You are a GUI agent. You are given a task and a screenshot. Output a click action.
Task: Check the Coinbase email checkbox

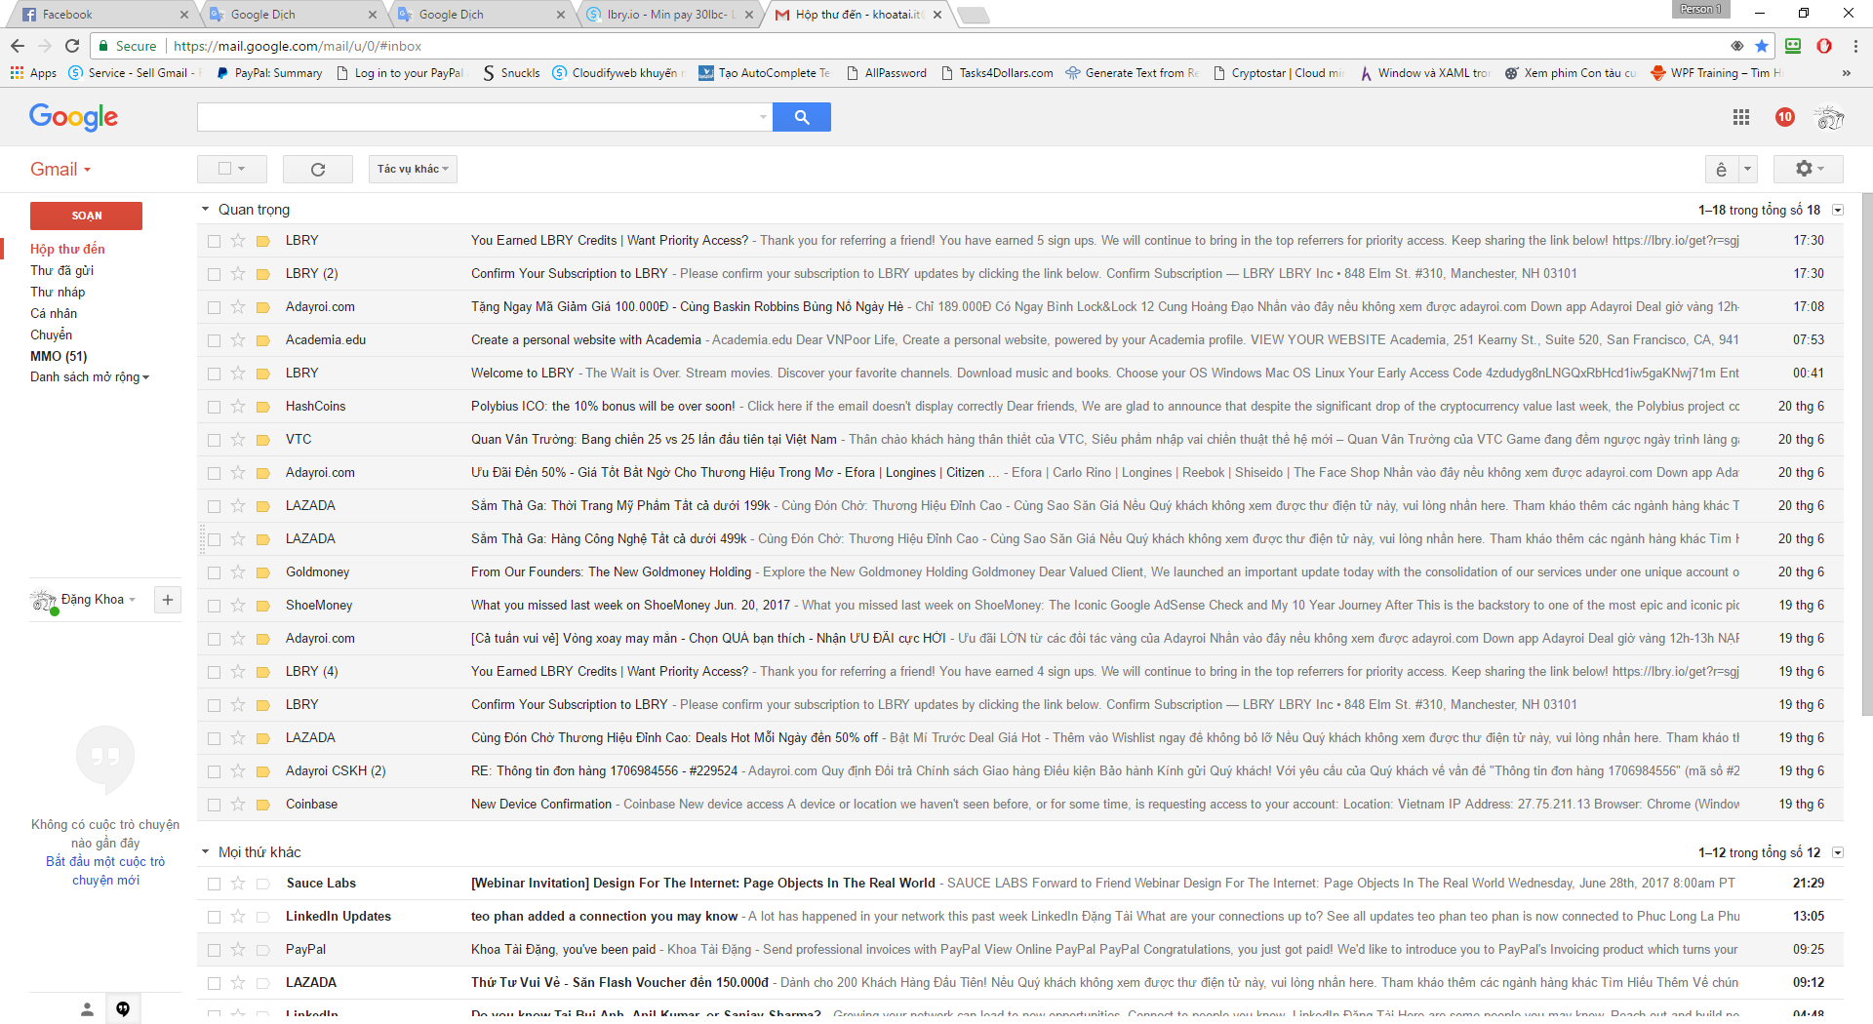tap(215, 805)
